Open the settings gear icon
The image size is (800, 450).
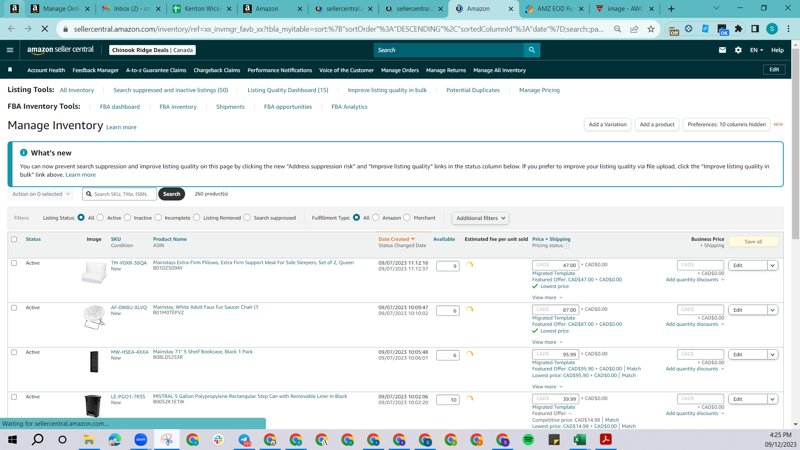click(738, 50)
